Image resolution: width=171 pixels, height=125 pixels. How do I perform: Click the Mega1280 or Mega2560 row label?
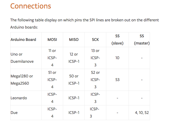[22, 80]
